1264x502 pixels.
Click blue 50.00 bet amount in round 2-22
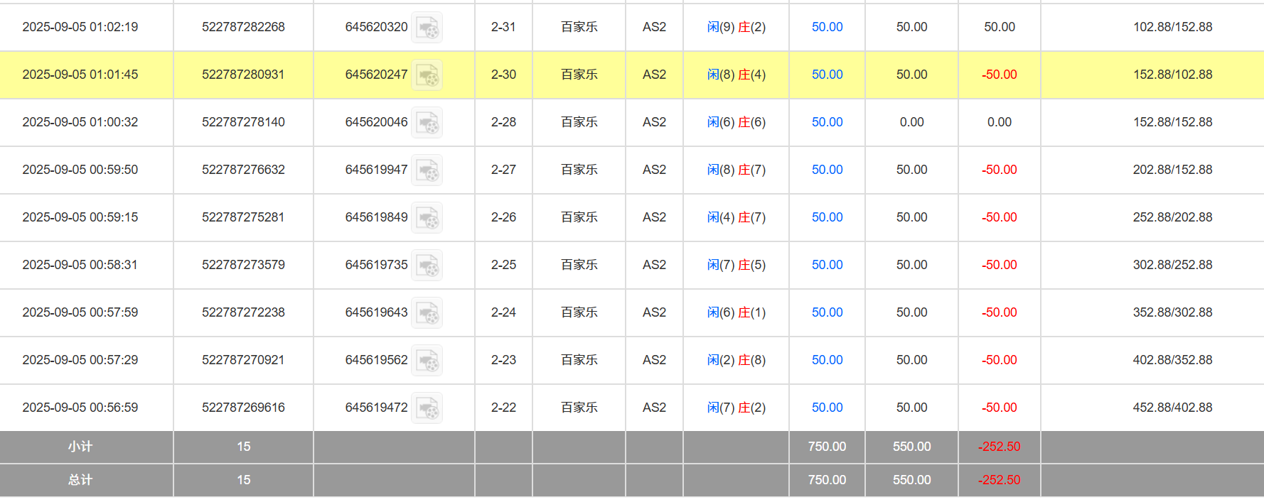pyautogui.click(x=827, y=408)
